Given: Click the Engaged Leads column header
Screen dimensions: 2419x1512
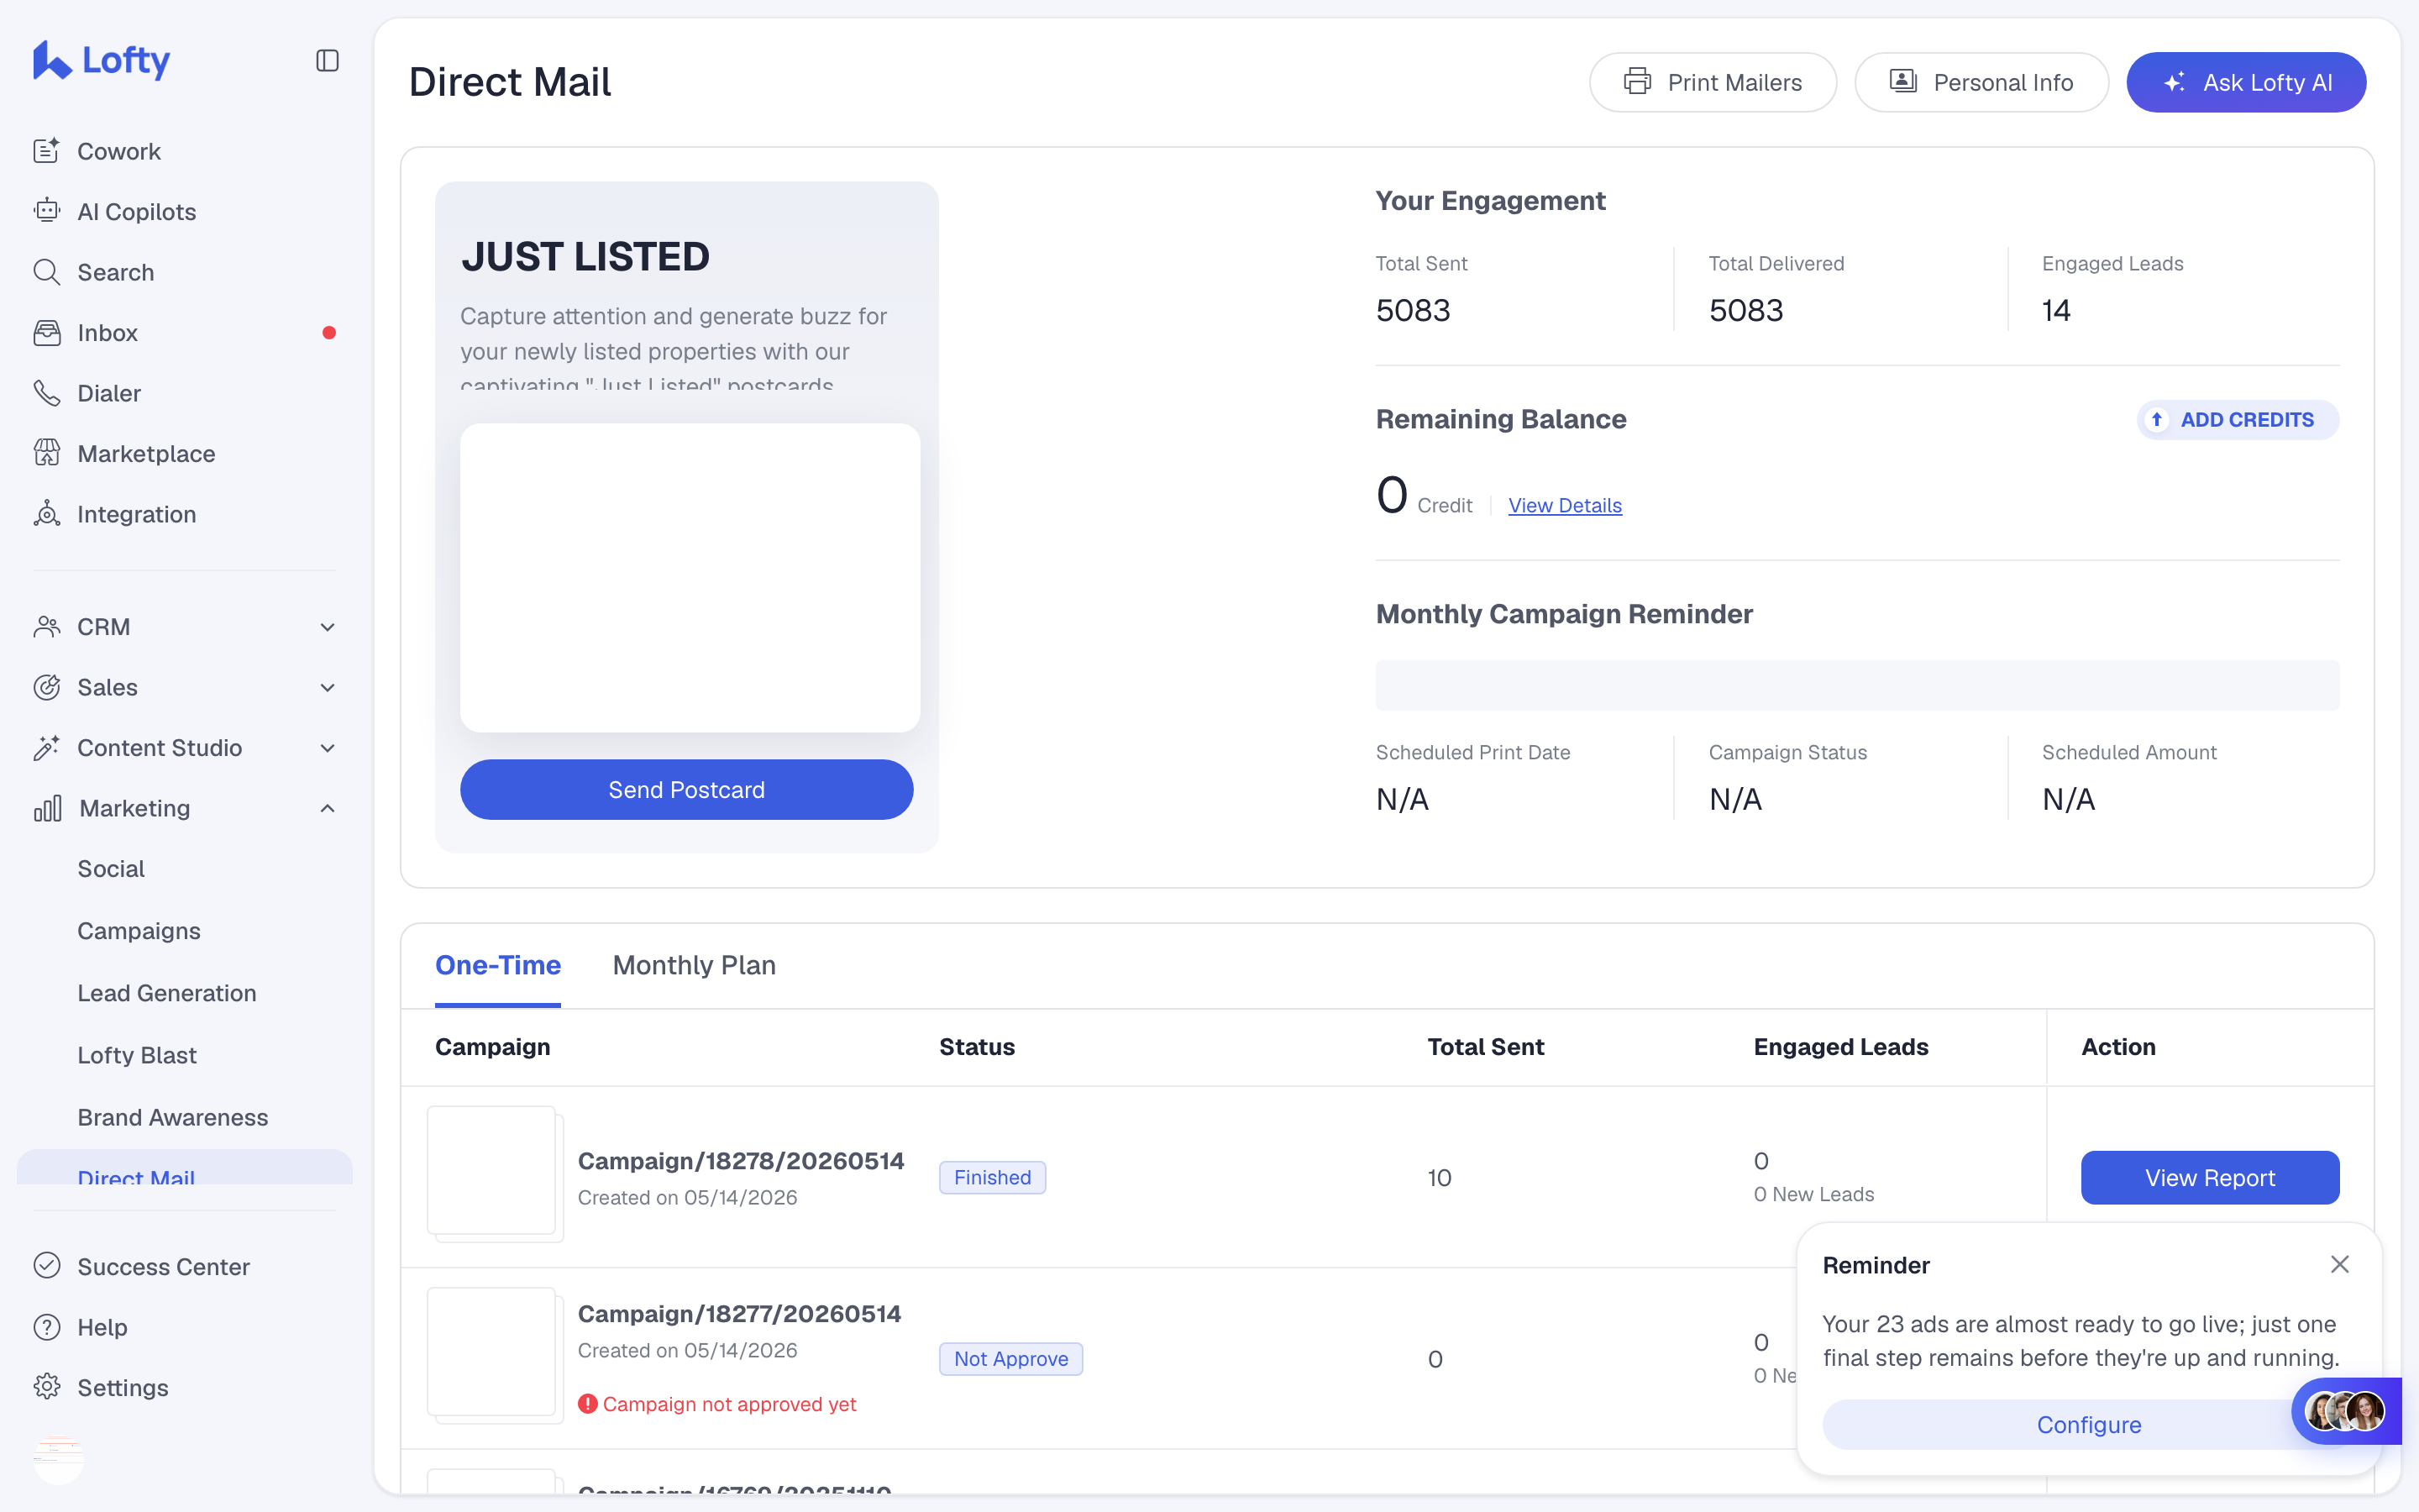Looking at the screenshot, I should [x=1840, y=1047].
